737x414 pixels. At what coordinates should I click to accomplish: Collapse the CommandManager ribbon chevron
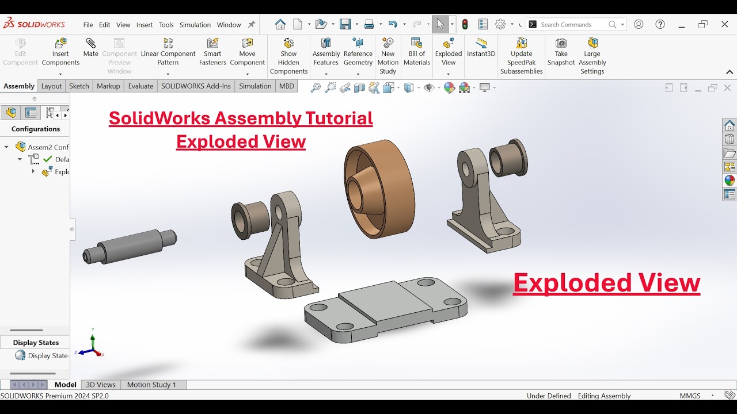pyautogui.click(x=729, y=72)
